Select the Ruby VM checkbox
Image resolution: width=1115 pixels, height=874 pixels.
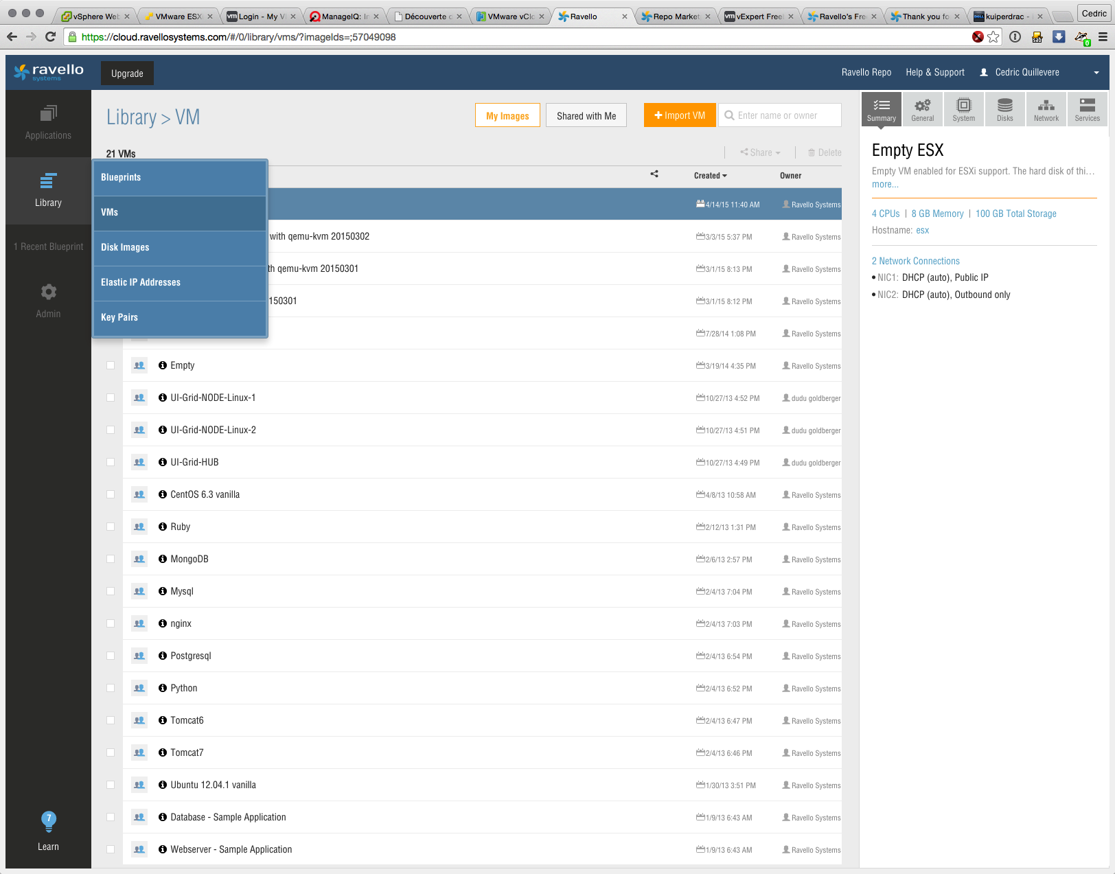[x=111, y=527]
